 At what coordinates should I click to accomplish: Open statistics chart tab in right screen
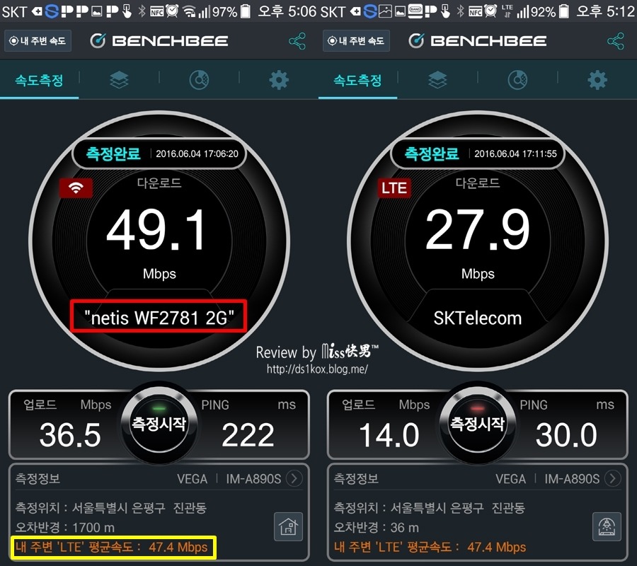(517, 79)
